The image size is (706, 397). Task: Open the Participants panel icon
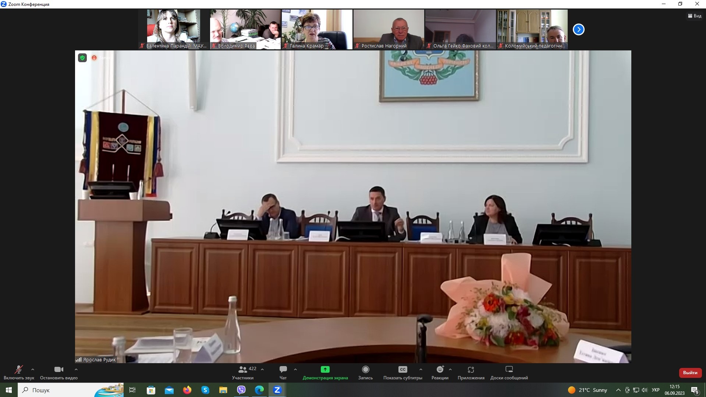[242, 369]
